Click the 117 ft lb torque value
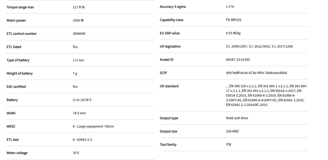 (79, 7)
